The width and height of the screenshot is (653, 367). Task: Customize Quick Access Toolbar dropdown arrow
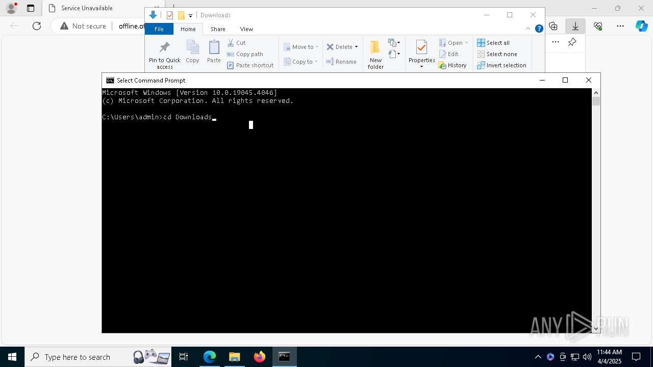click(x=190, y=15)
